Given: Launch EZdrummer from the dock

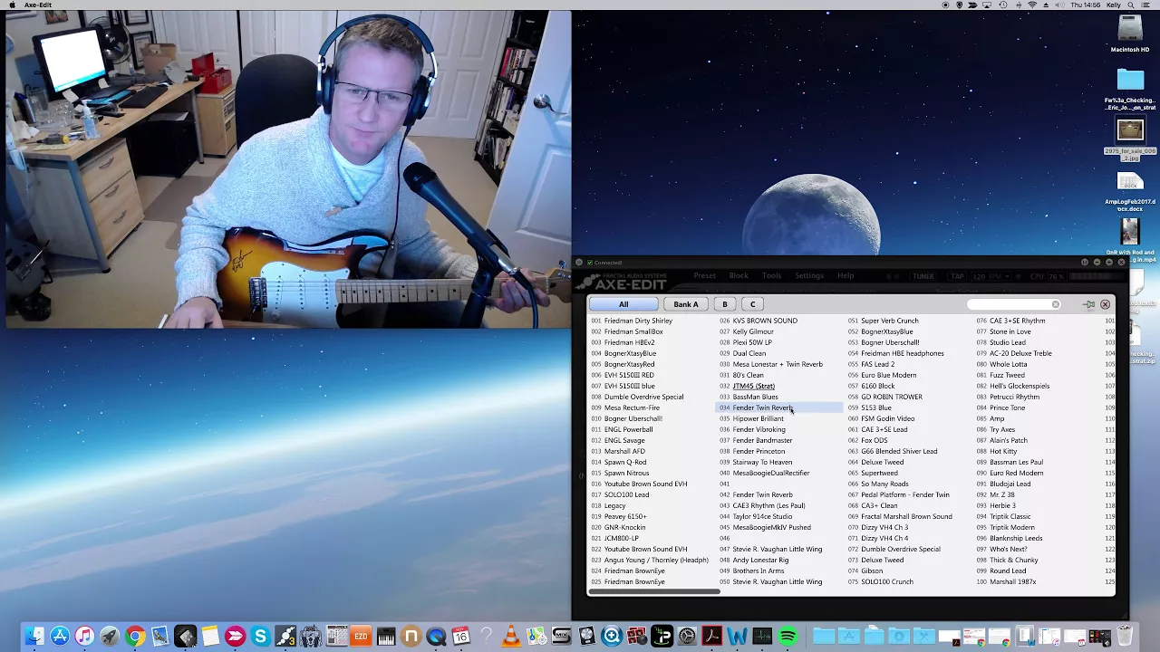Looking at the screenshot, I should click(361, 637).
